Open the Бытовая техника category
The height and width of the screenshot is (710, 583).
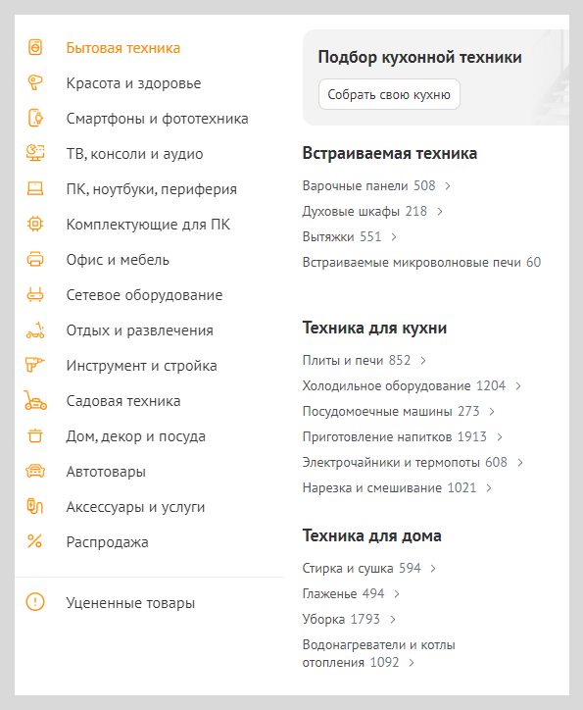123,48
